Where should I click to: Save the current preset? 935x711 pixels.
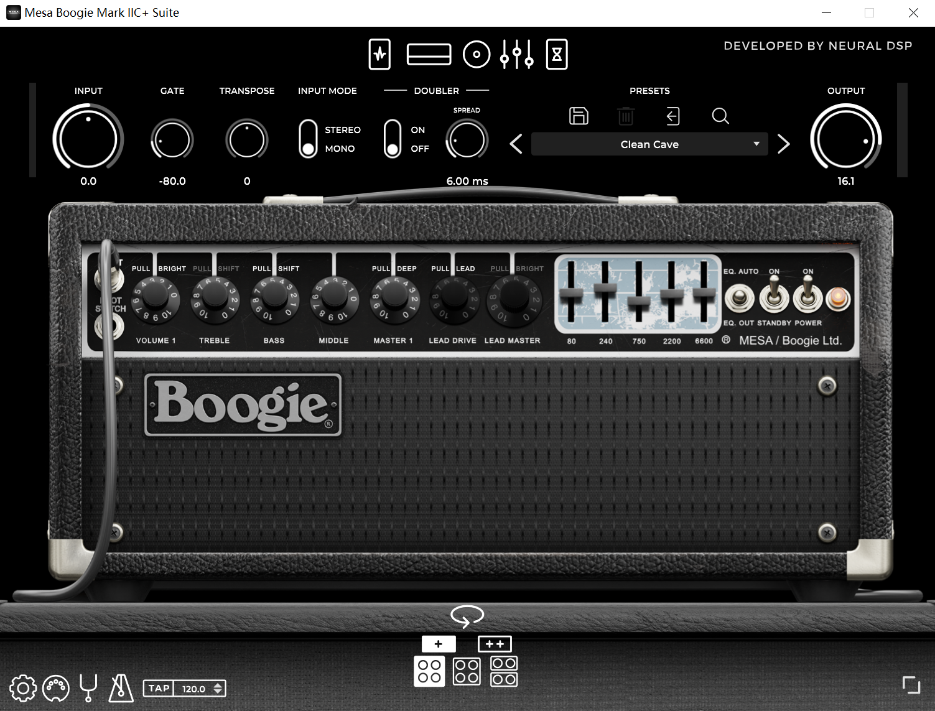579,116
